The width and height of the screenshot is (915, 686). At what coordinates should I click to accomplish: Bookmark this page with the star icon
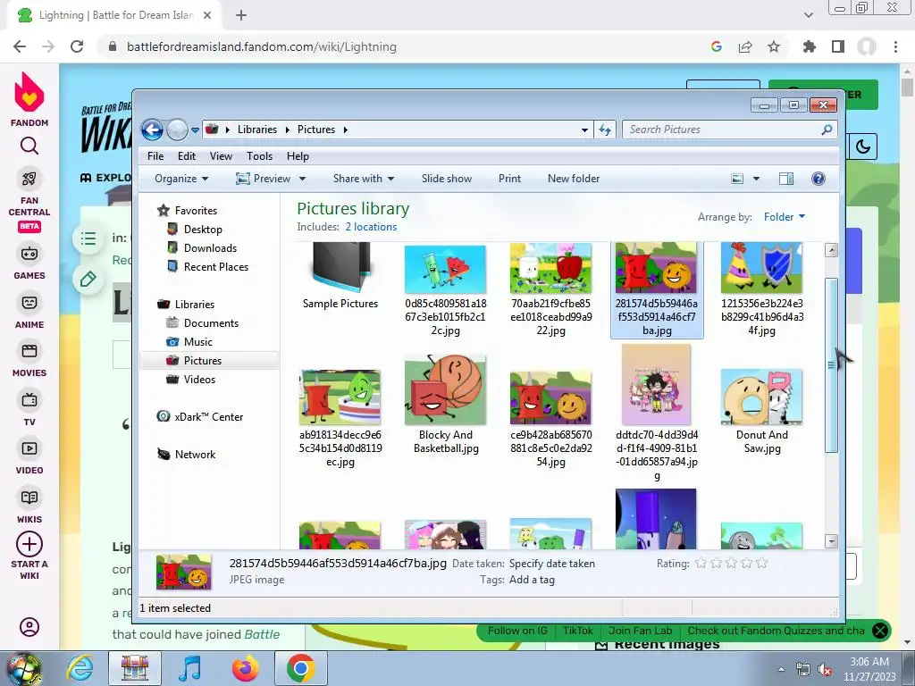[774, 46]
